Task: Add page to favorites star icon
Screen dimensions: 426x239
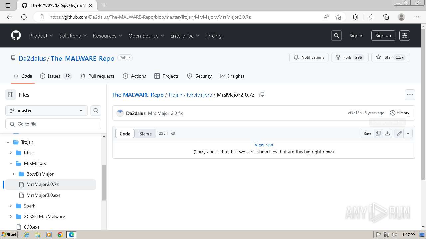Action: pyautogui.click(x=338, y=17)
